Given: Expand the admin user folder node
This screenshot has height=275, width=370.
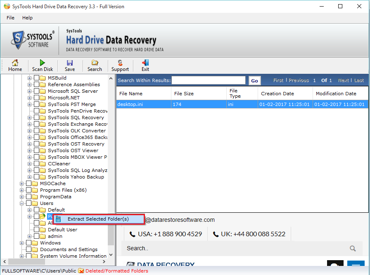Looking at the screenshot, I should 29,236.
